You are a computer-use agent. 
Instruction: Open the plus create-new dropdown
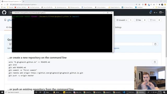[x=155, y=13]
